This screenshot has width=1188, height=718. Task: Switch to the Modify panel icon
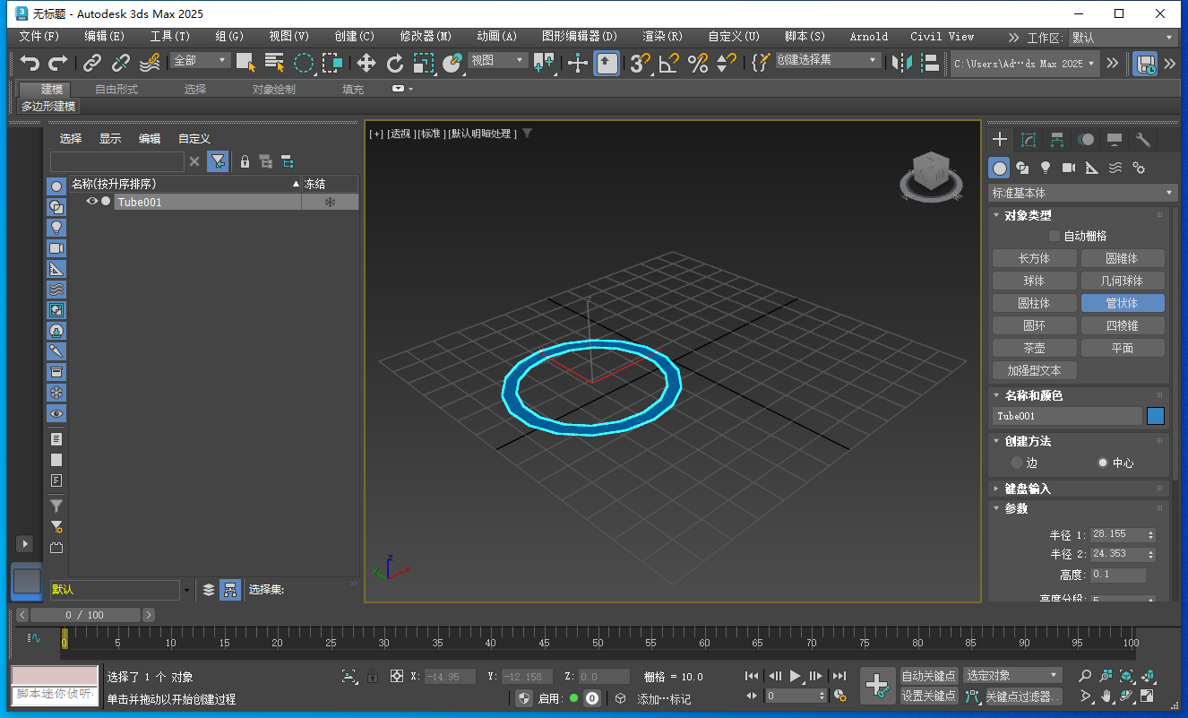[1028, 139]
